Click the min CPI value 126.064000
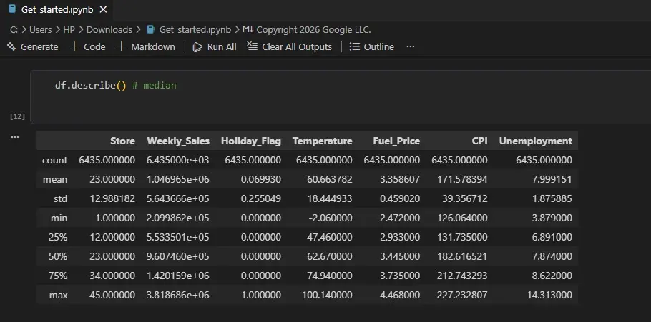Image resolution: width=651 pixels, height=322 pixels. [x=462, y=218]
